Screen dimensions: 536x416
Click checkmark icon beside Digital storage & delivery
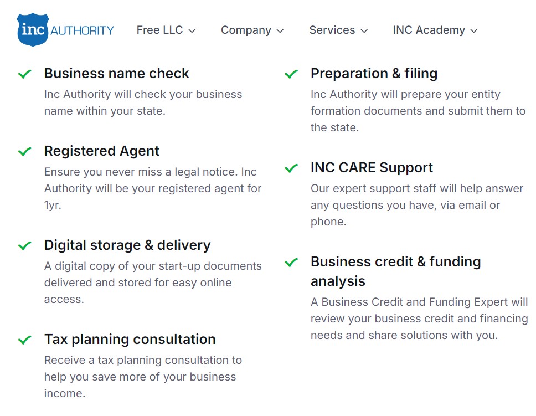tap(25, 245)
